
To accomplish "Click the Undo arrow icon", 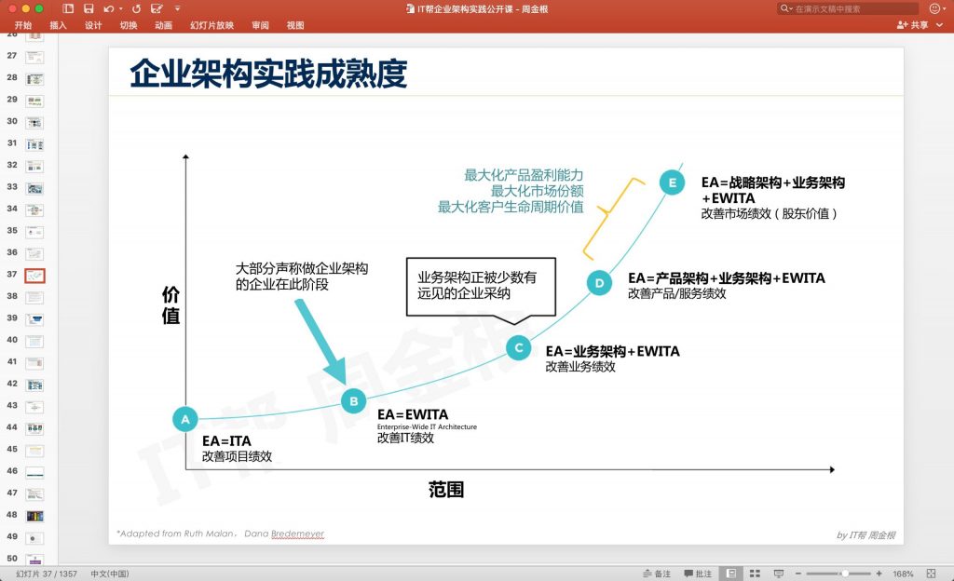I will (x=109, y=8).
